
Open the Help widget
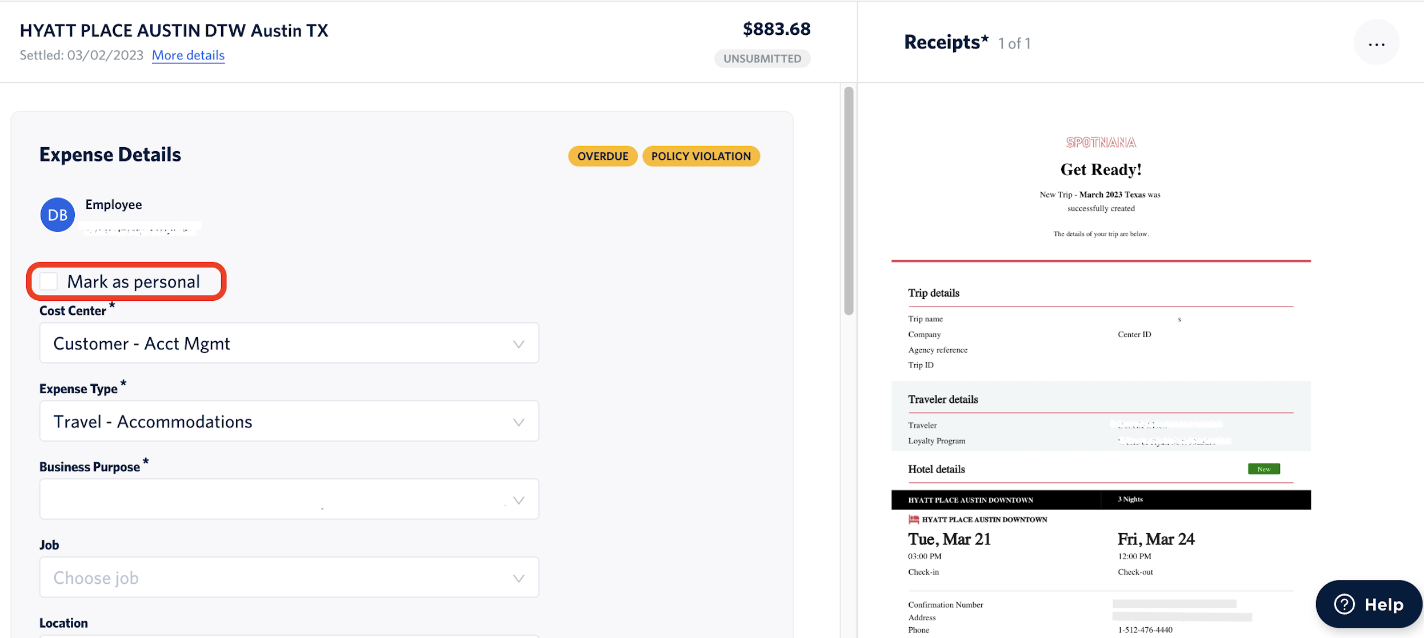1369,604
